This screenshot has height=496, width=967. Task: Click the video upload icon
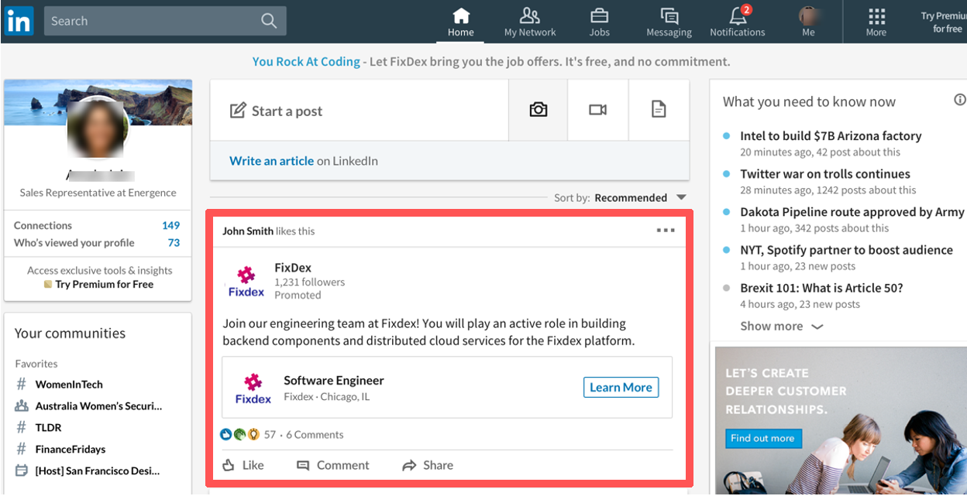point(597,110)
